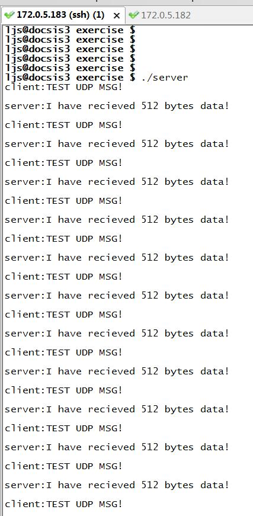Click the word exercise before ./server

point(100,78)
